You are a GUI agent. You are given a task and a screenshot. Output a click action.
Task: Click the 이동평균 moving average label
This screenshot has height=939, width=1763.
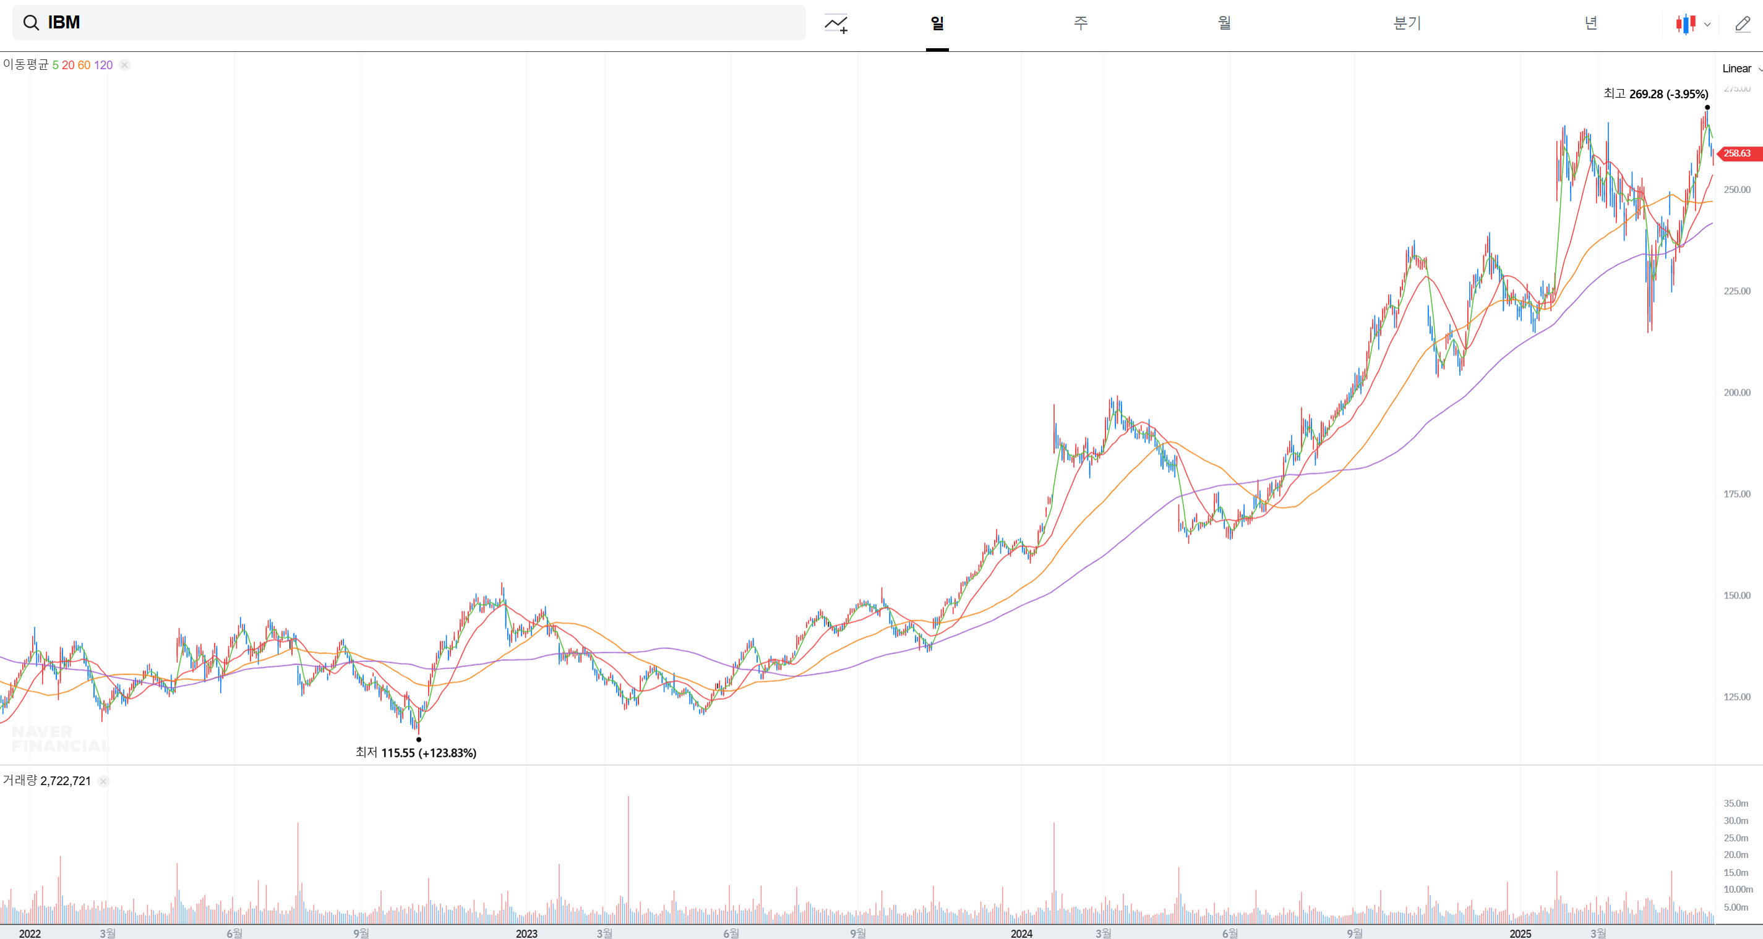click(x=25, y=64)
